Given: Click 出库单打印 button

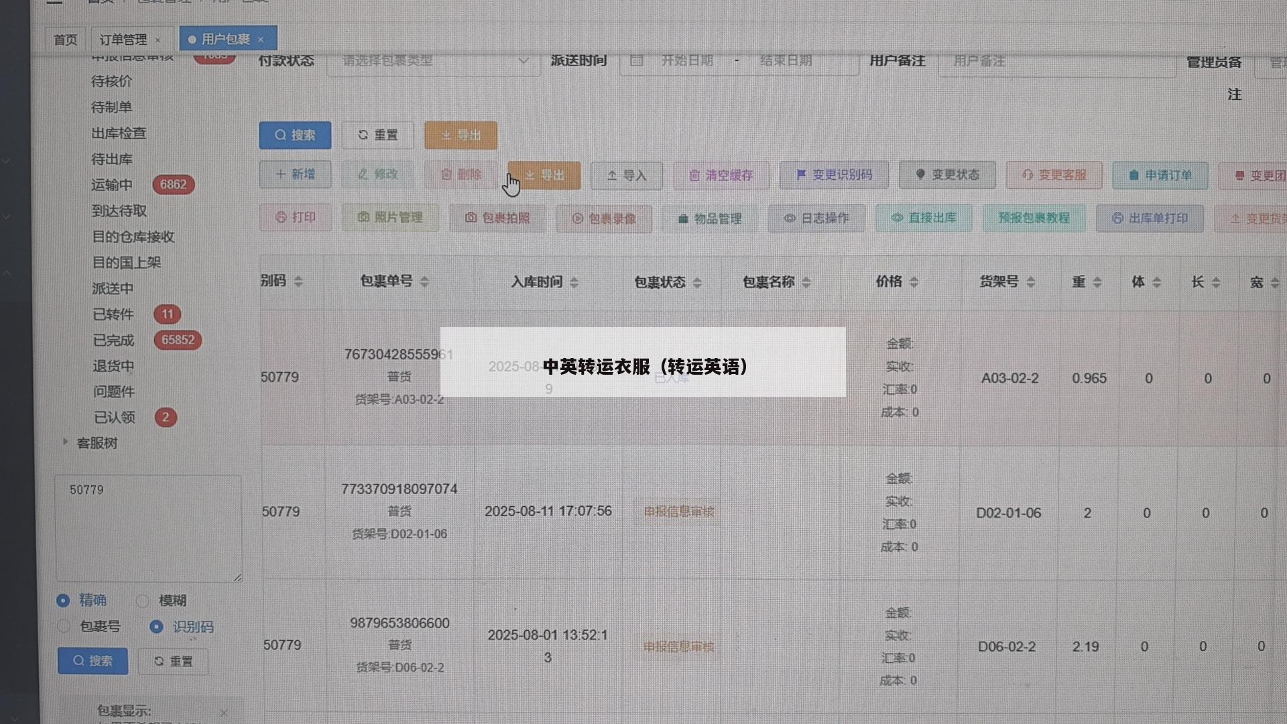Looking at the screenshot, I should pos(1150,218).
